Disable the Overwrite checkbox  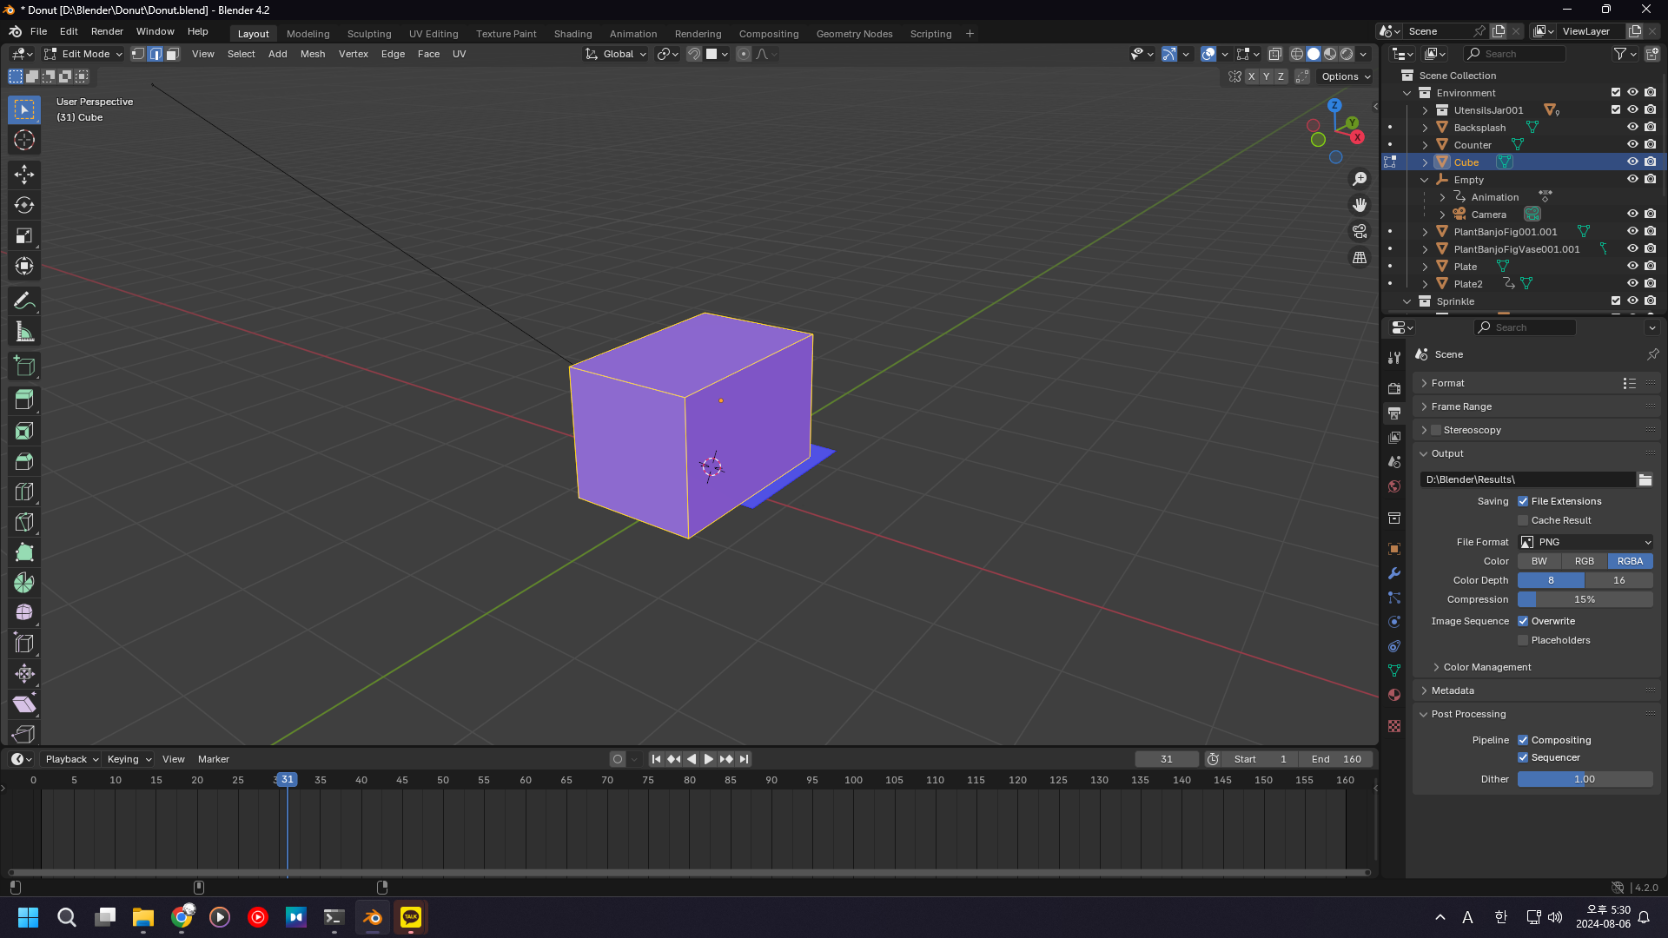click(1523, 621)
